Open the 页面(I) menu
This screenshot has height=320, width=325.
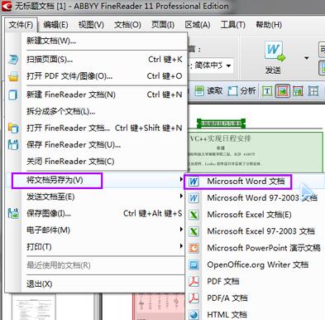pyautogui.click(x=162, y=25)
